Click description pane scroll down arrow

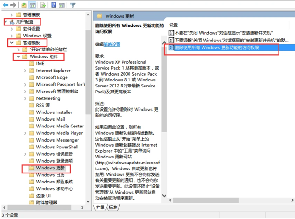(x=164, y=195)
